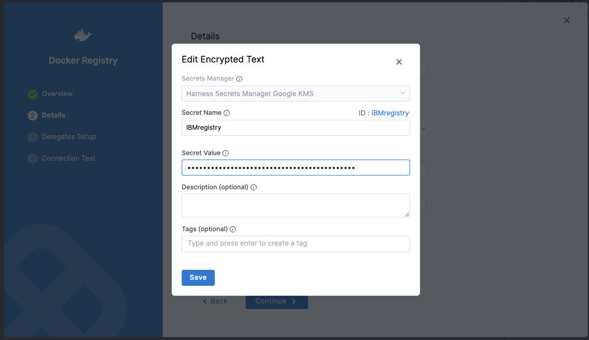589x340 pixels.
Task: Click the IBMregistry ID link
Action: [390, 113]
